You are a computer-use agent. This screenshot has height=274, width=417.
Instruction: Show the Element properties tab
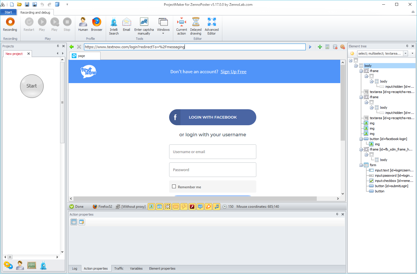[x=162, y=268]
